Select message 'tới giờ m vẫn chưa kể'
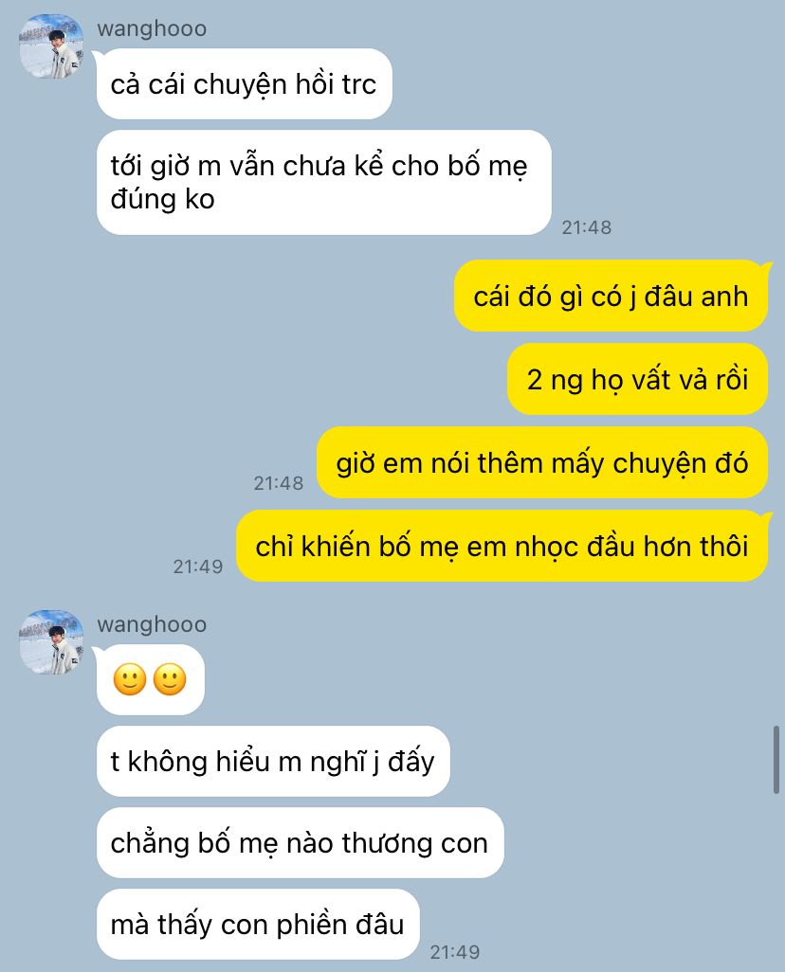This screenshot has width=785, height=972. pyautogui.click(x=324, y=182)
